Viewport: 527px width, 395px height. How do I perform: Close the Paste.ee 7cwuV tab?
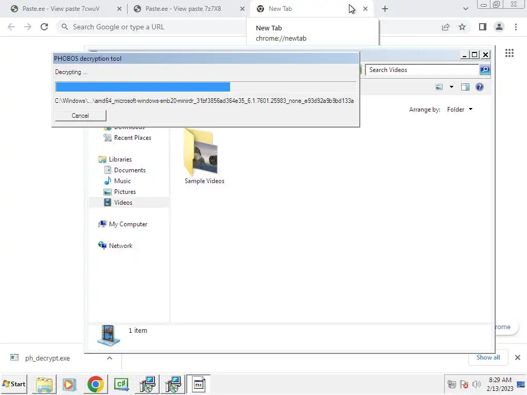click(x=119, y=9)
